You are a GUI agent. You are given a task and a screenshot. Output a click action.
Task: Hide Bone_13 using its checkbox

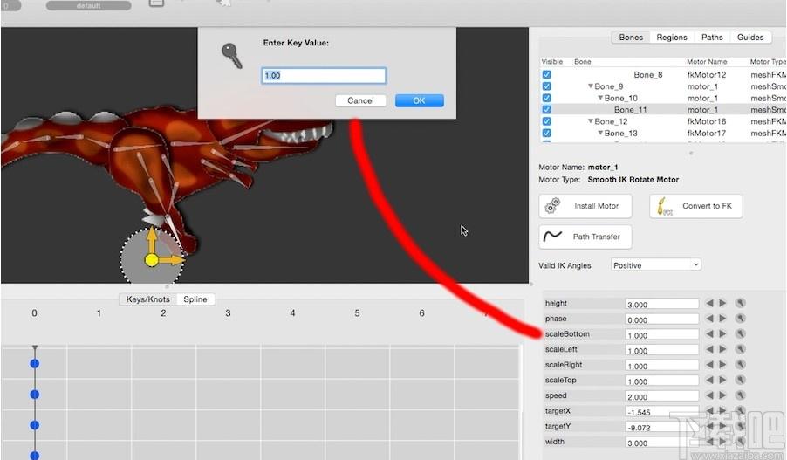(x=546, y=133)
